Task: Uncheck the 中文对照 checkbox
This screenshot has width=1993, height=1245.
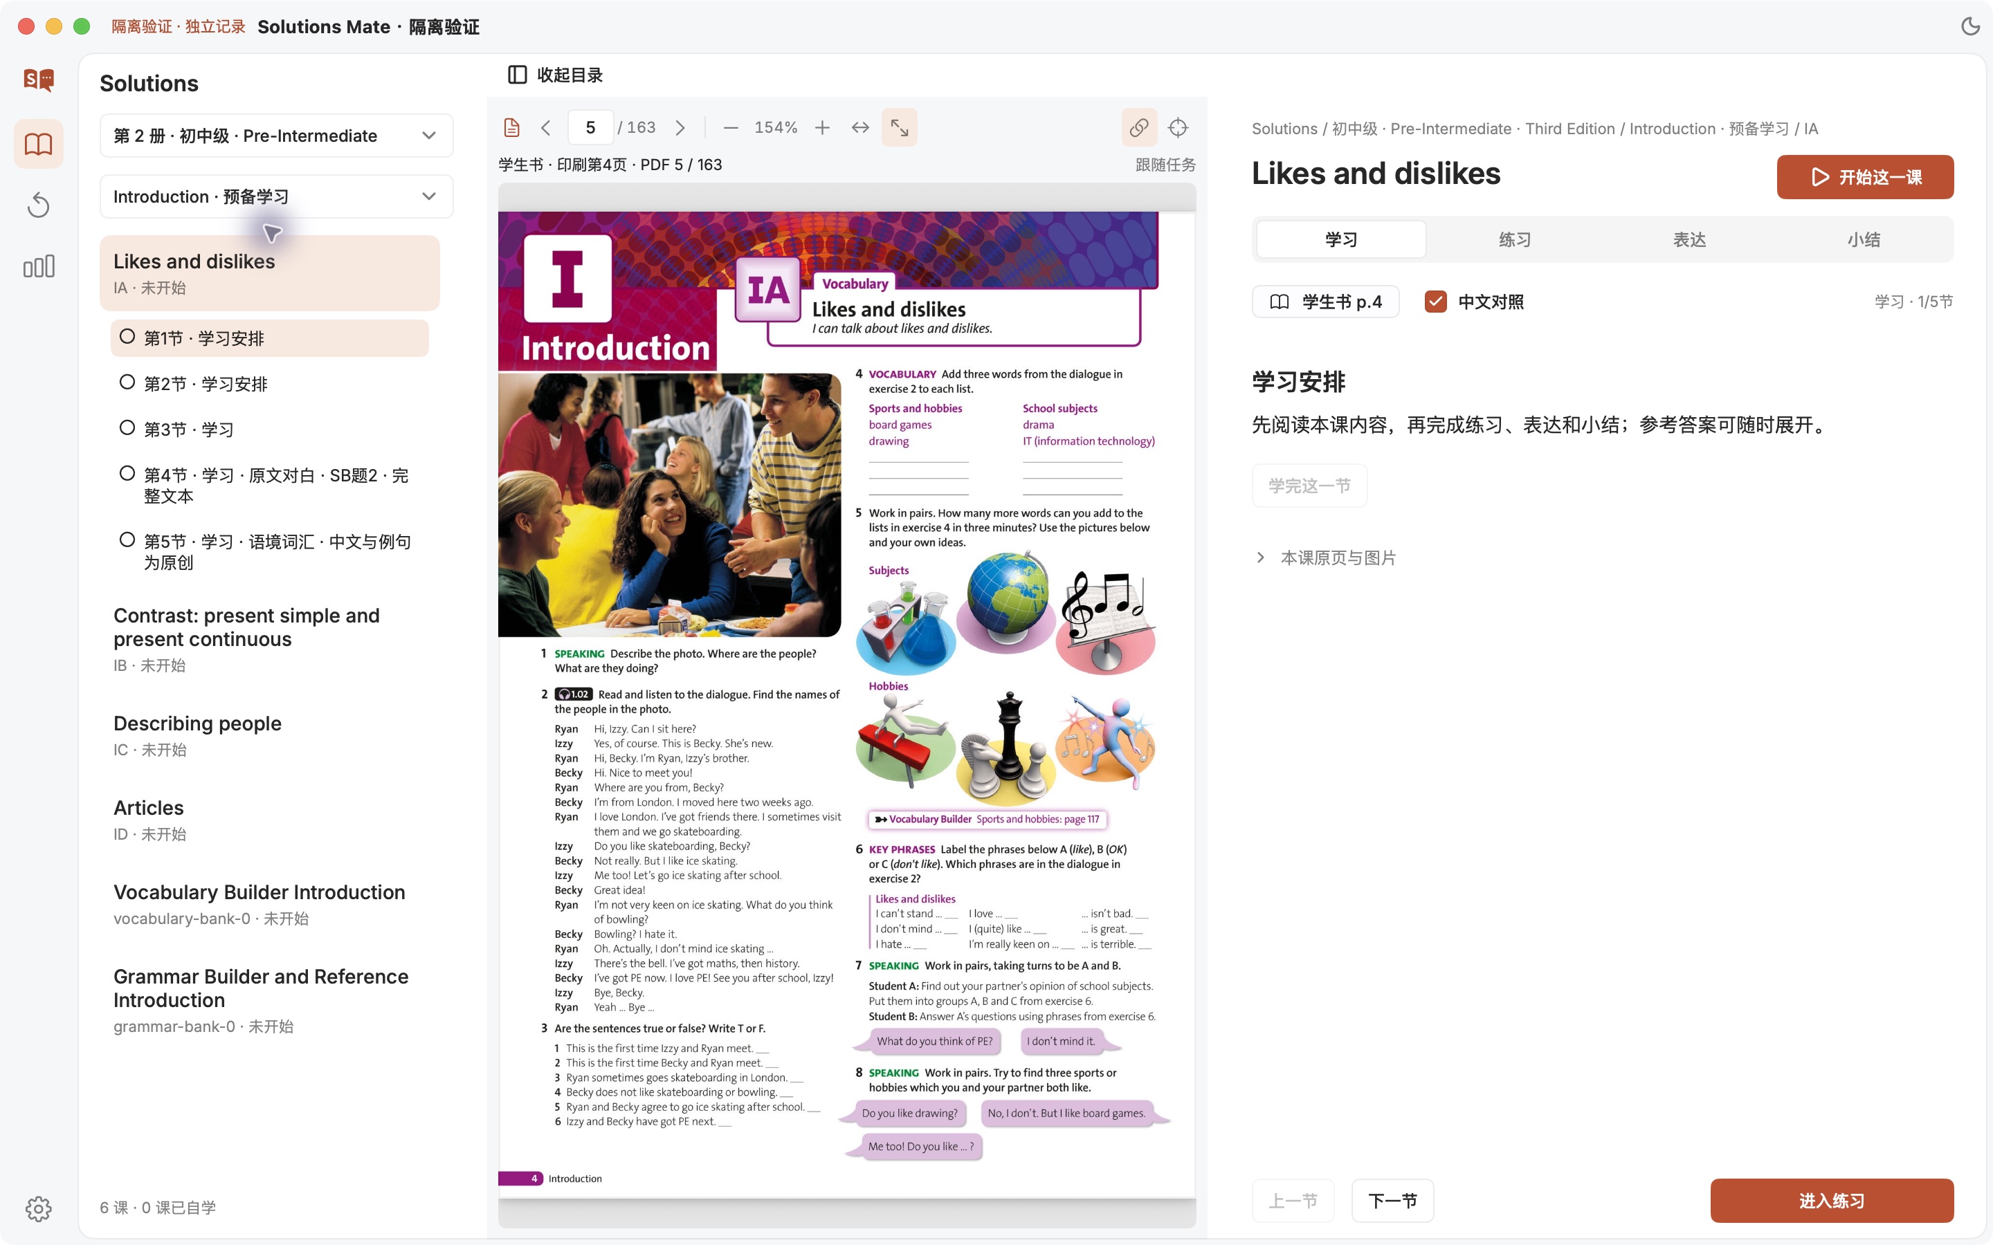Action: [1435, 302]
